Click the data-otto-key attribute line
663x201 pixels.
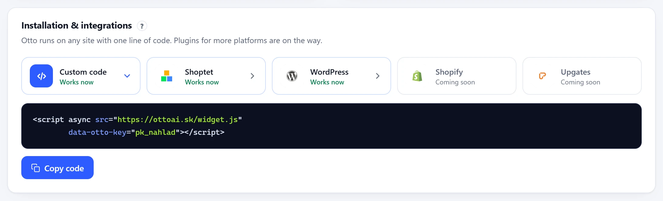coord(146,132)
